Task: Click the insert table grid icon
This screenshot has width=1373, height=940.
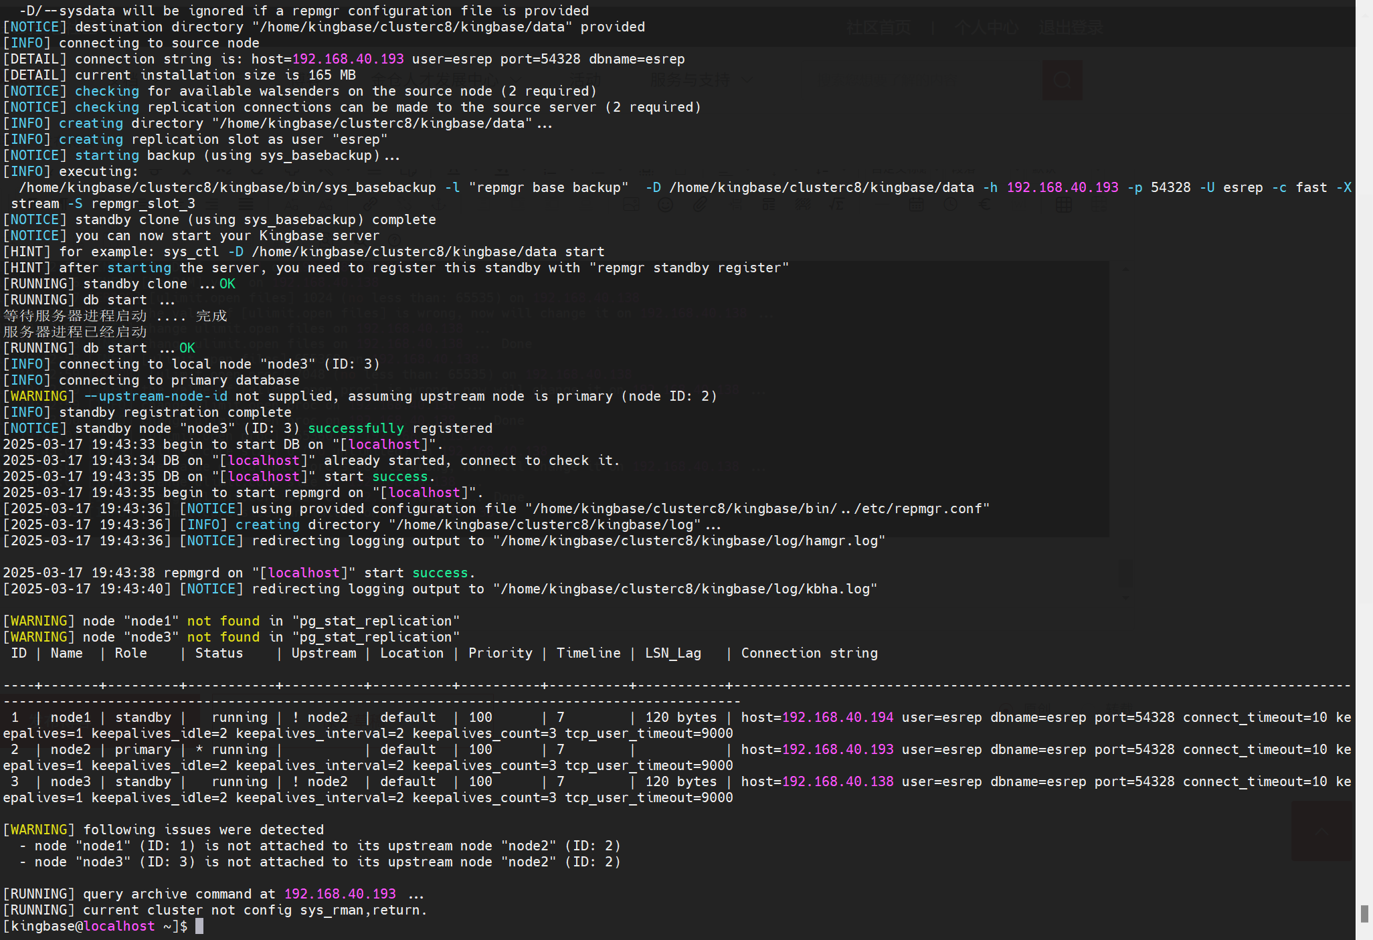Action: click(1063, 205)
